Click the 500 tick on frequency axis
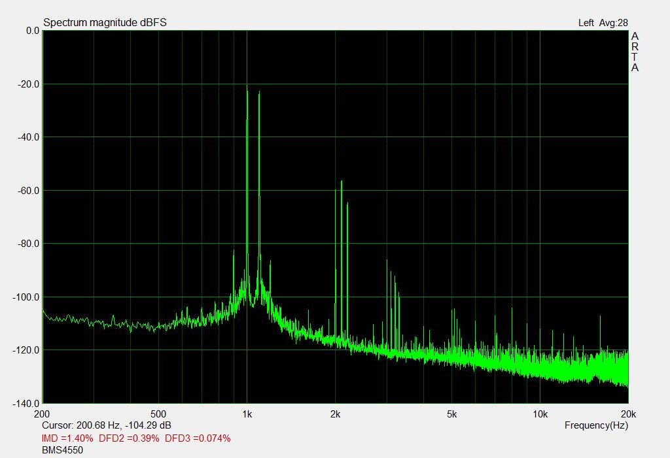Viewport: 670px width, 458px height. [158, 414]
